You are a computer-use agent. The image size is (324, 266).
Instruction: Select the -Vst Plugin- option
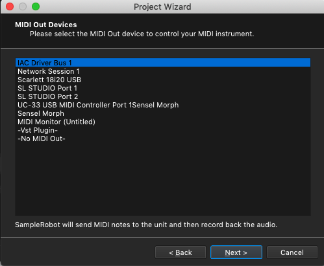[163, 130]
